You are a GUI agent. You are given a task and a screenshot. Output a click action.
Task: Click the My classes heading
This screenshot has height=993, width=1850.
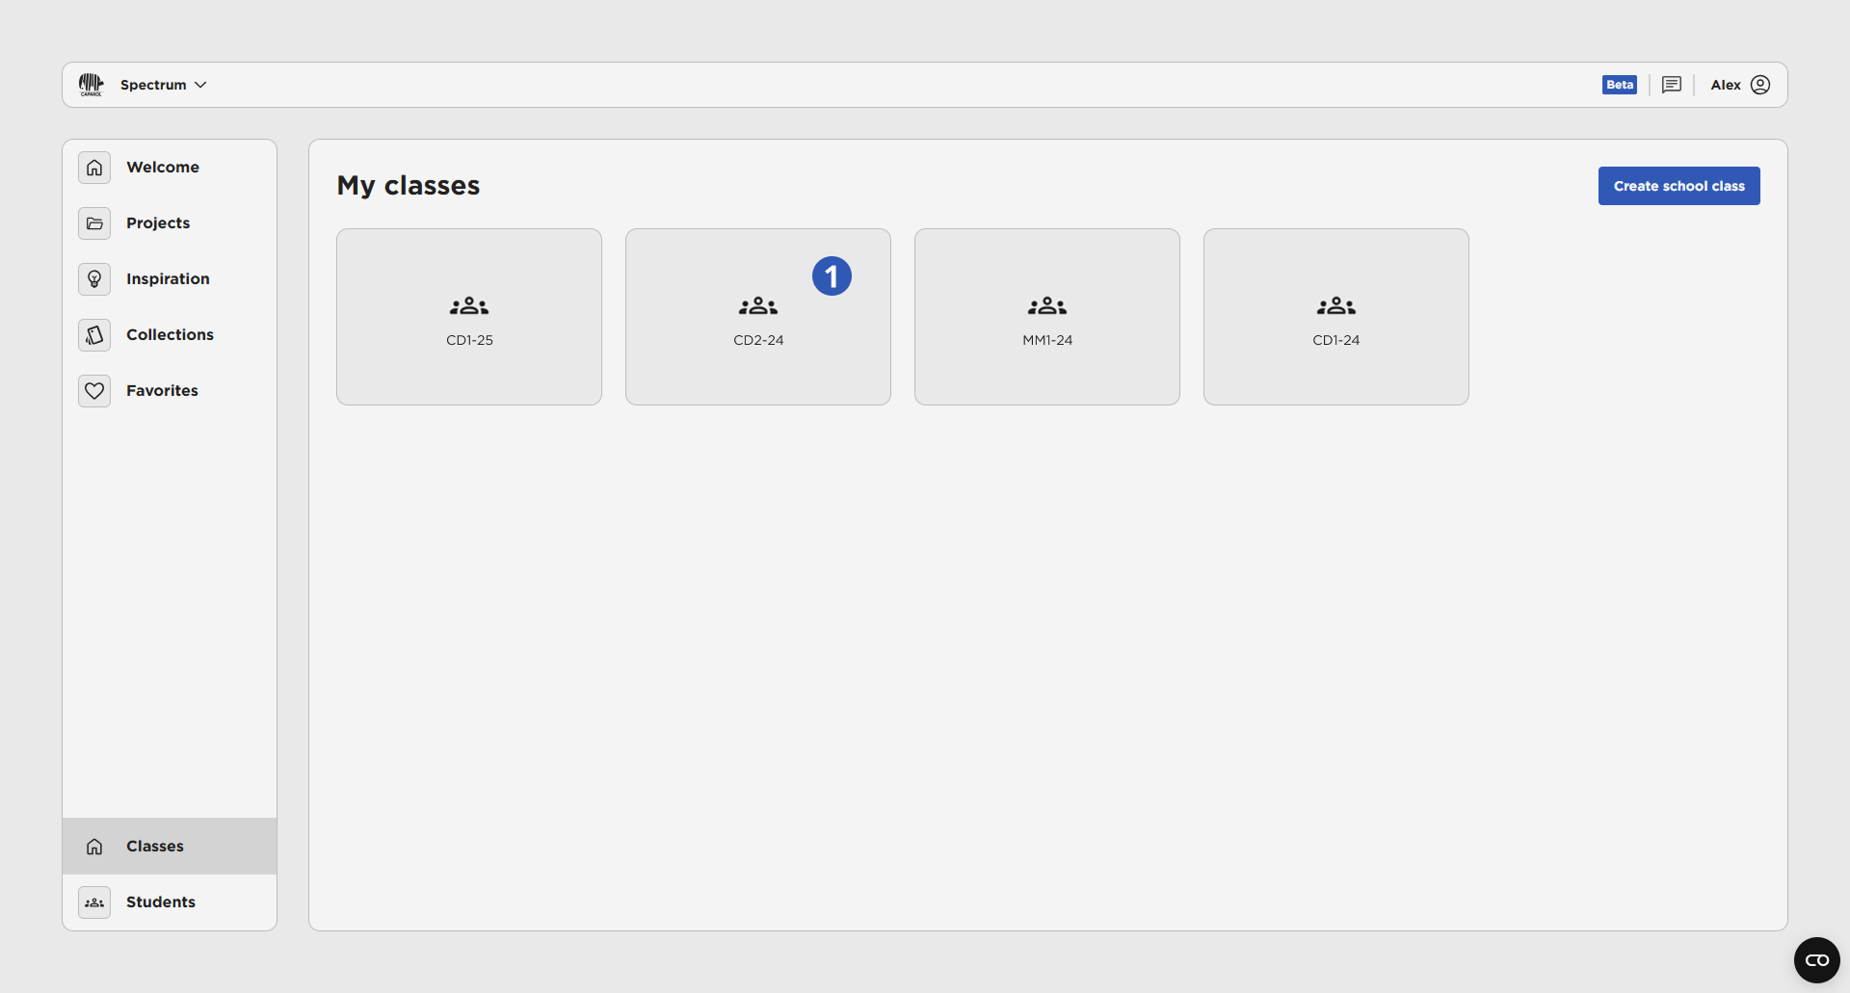[409, 185]
